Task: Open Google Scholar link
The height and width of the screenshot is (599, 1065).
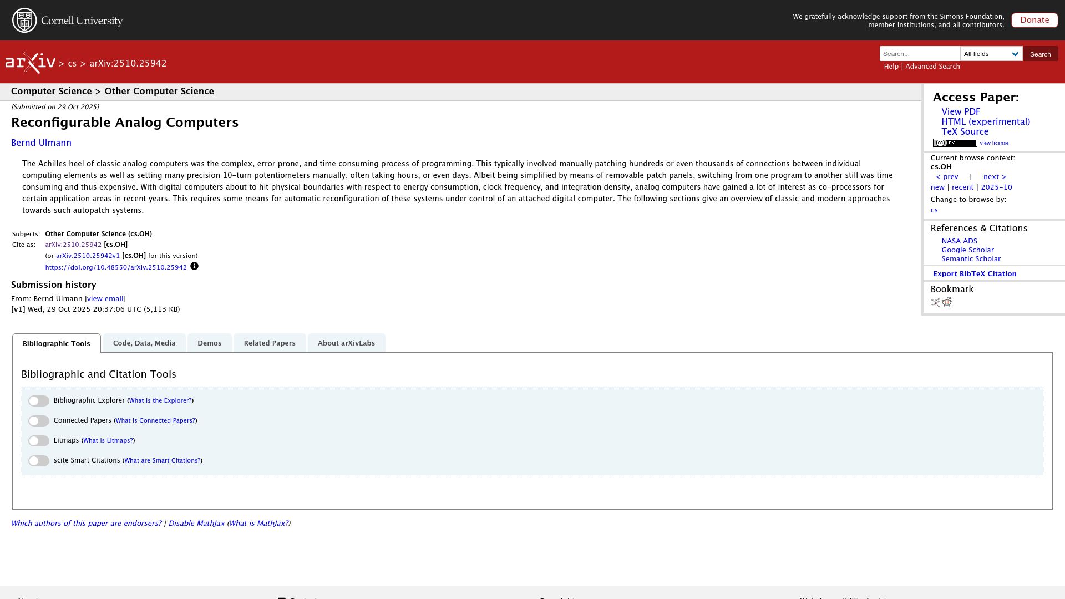Action: click(967, 250)
